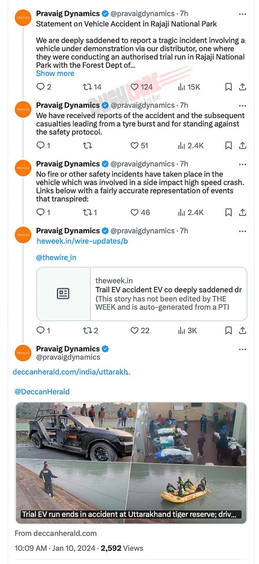Screen dimensions: 259x564
Task: Like the tweet mentioning tyre burst
Action: 135,145
